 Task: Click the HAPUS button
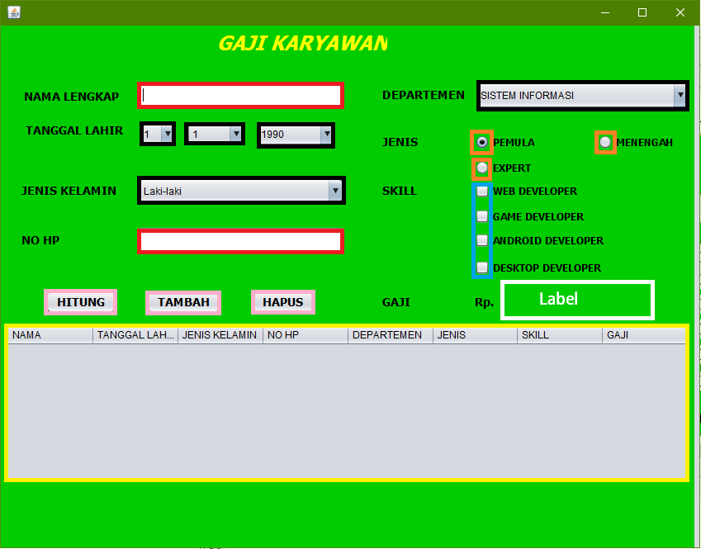point(282,302)
